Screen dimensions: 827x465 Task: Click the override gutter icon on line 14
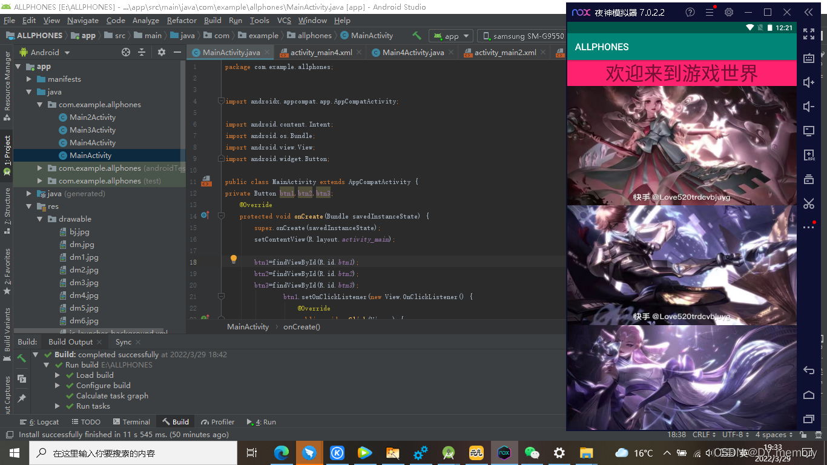[x=205, y=215]
